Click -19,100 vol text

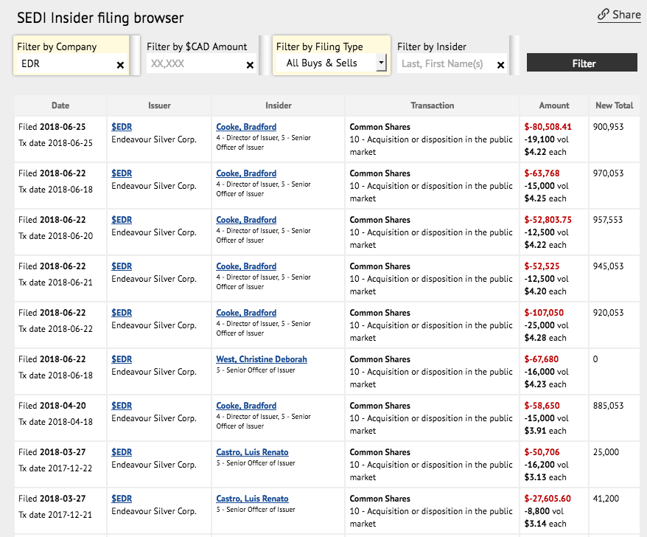tap(546, 139)
